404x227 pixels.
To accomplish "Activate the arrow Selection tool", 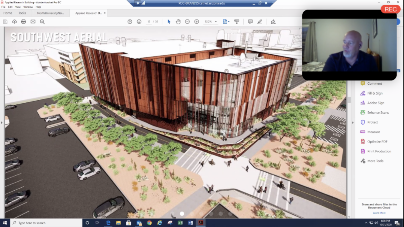I will [x=169, y=22].
